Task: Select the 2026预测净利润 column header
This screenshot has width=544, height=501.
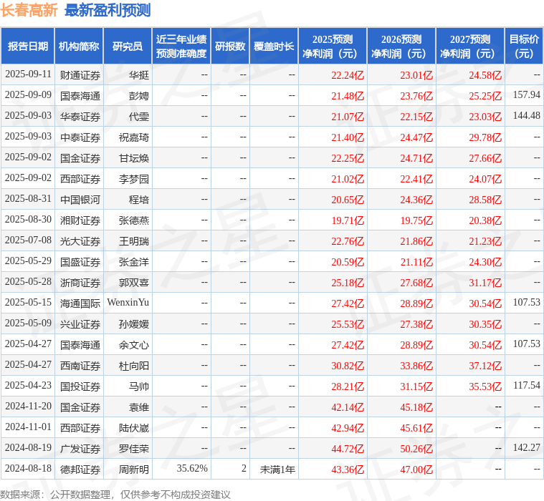Action: pos(401,46)
